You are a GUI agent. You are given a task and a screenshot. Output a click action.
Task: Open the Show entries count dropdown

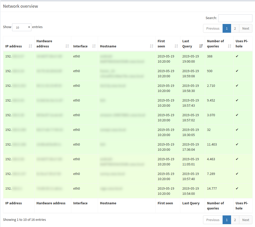pos(22,27)
